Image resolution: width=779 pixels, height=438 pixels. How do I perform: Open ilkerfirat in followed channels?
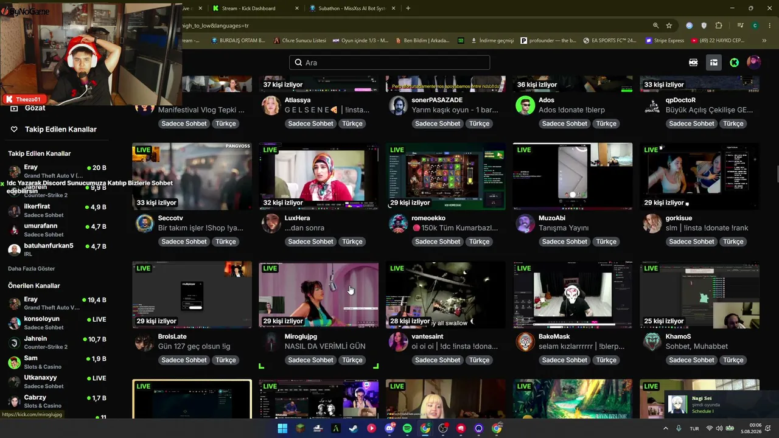pyautogui.click(x=58, y=210)
